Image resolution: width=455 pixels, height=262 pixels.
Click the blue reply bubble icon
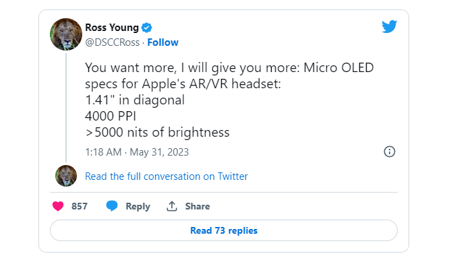[112, 206]
